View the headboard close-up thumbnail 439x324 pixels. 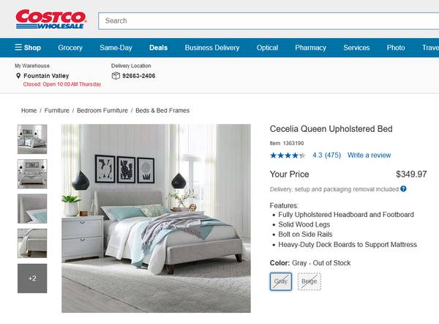tap(32, 209)
